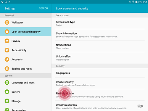Select the Privacy settings icon
This screenshot has width=148, height=111.
point(7,41)
